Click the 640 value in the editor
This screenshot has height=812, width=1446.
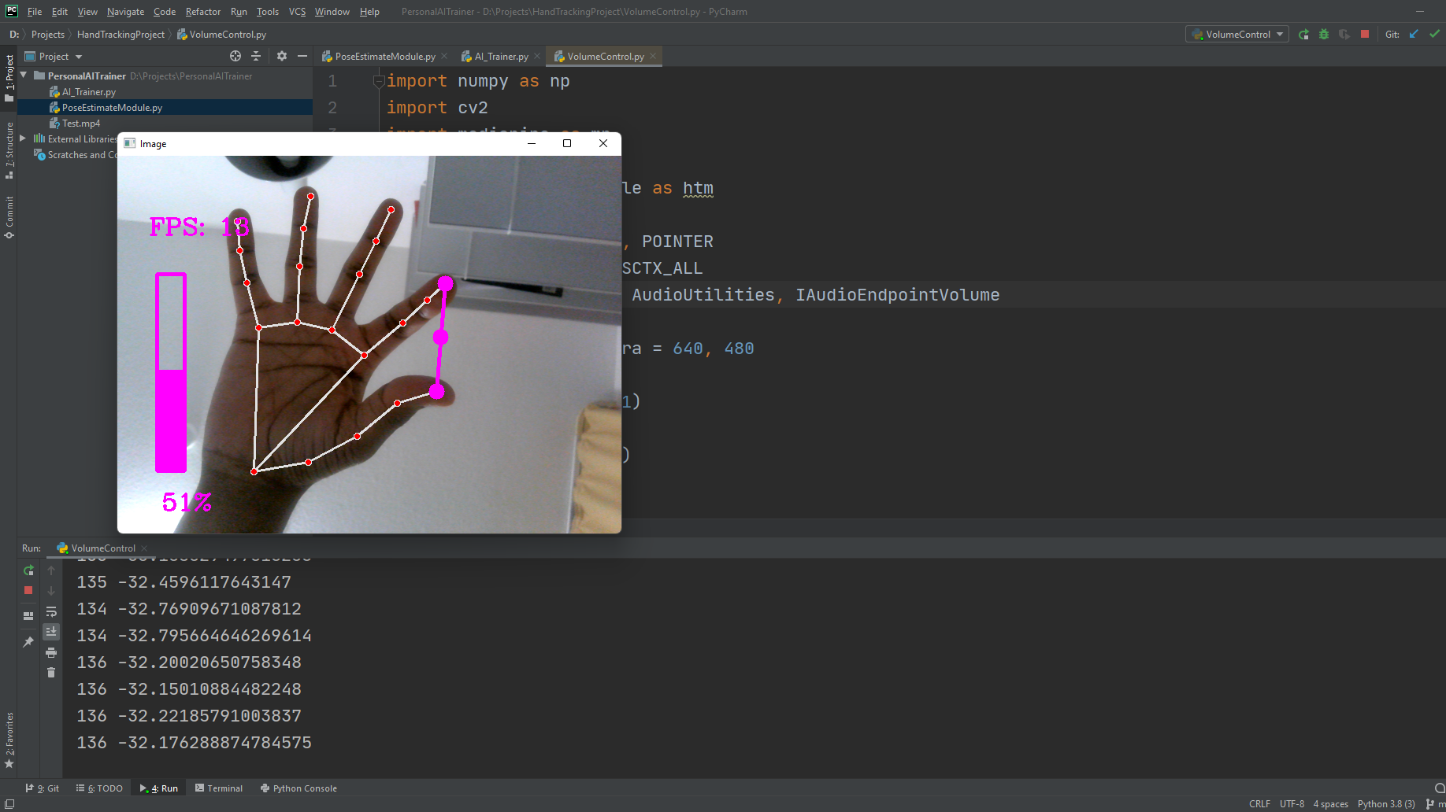tap(688, 349)
